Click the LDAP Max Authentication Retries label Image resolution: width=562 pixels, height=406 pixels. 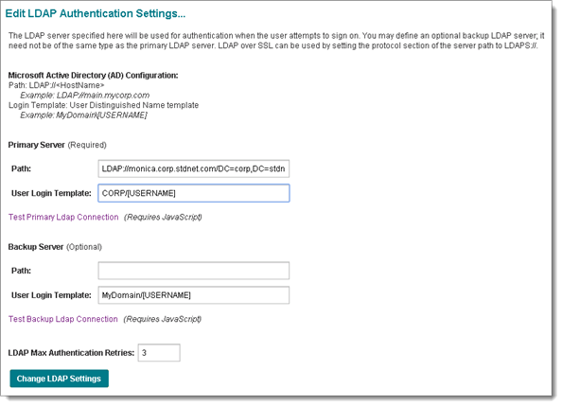coord(71,353)
